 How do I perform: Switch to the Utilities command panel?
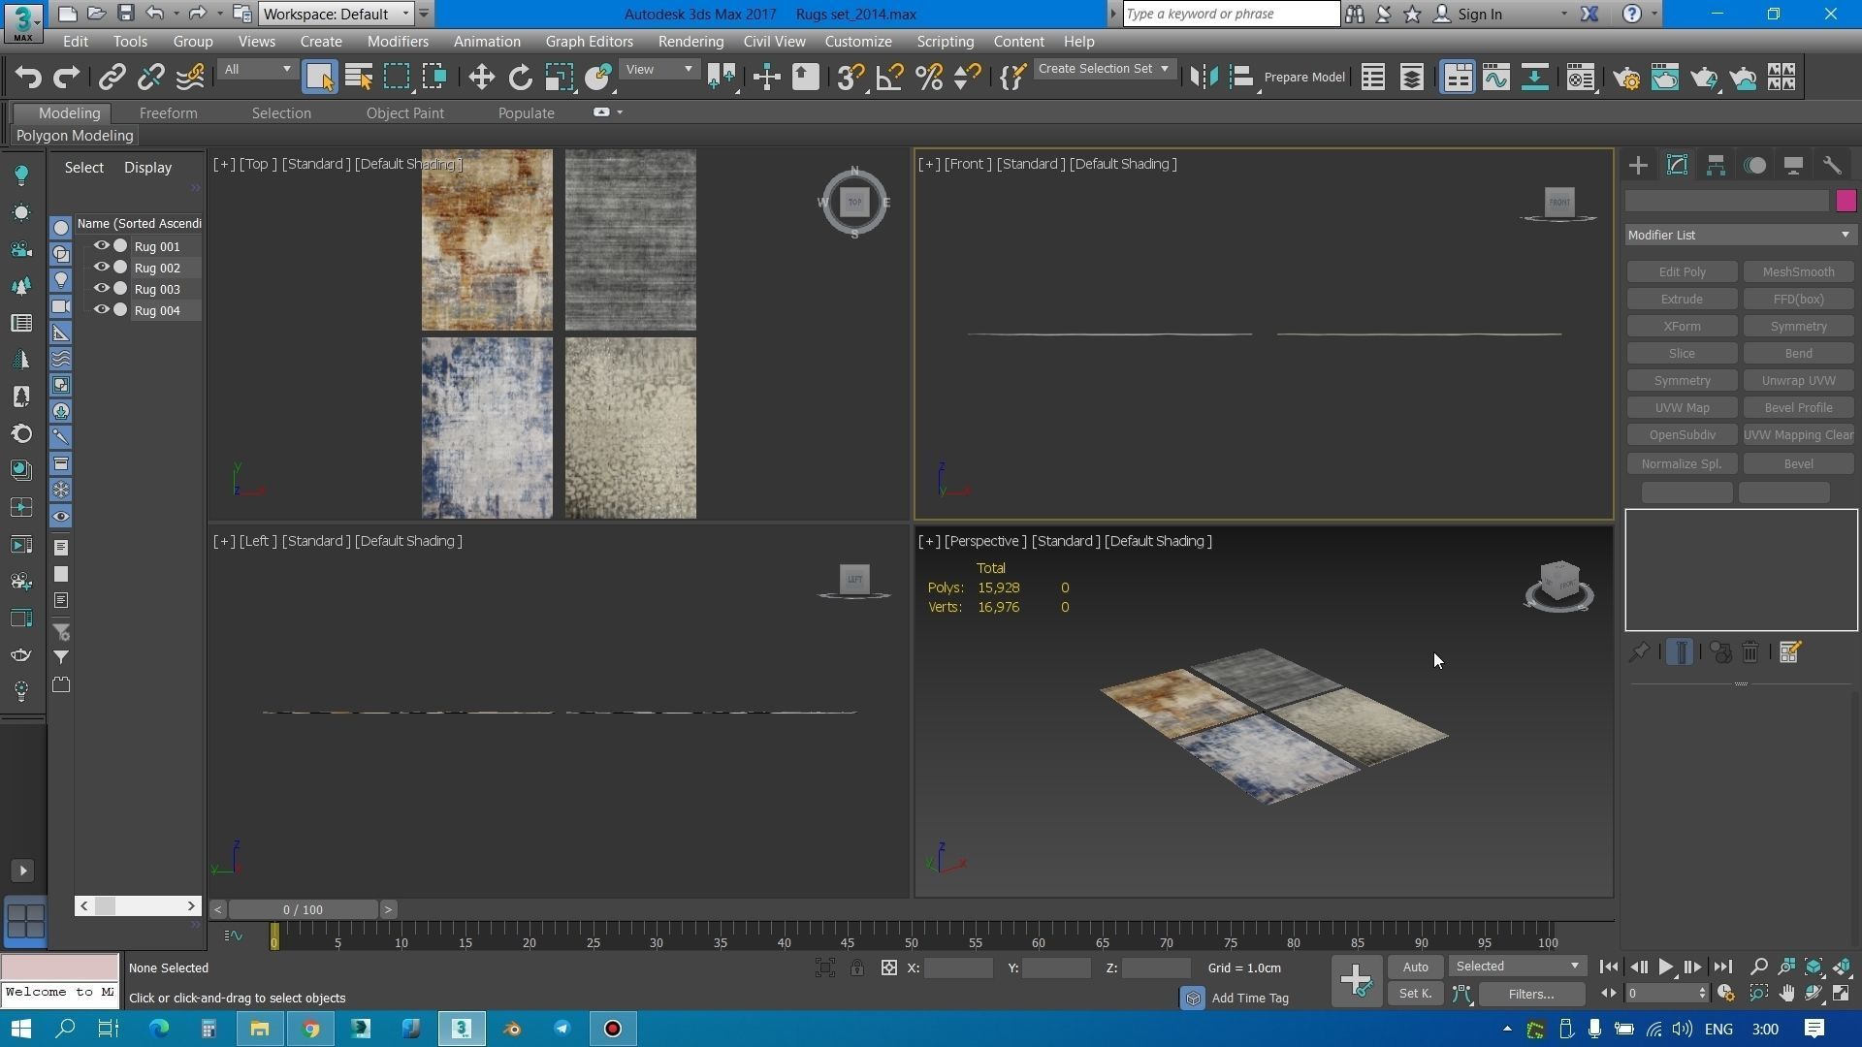point(1832,166)
